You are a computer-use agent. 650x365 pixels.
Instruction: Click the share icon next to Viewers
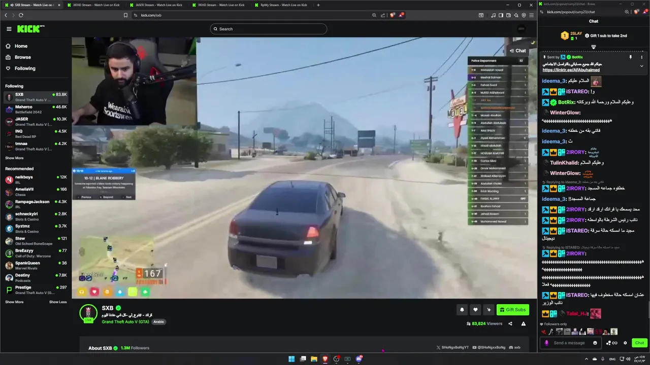510,323
